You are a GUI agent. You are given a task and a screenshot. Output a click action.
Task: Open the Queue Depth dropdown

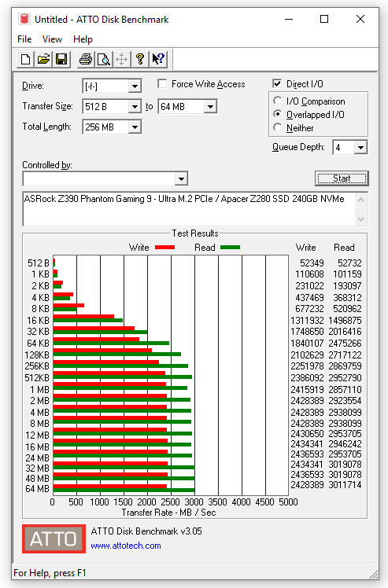(x=360, y=147)
